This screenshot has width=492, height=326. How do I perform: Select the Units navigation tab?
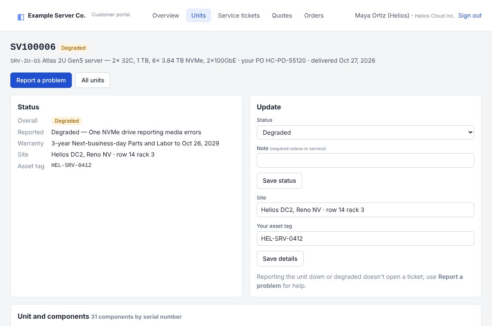[x=199, y=15]
